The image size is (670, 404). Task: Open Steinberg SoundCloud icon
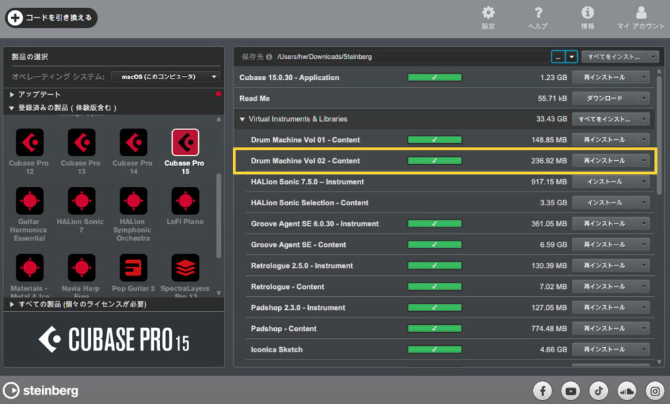627,391
